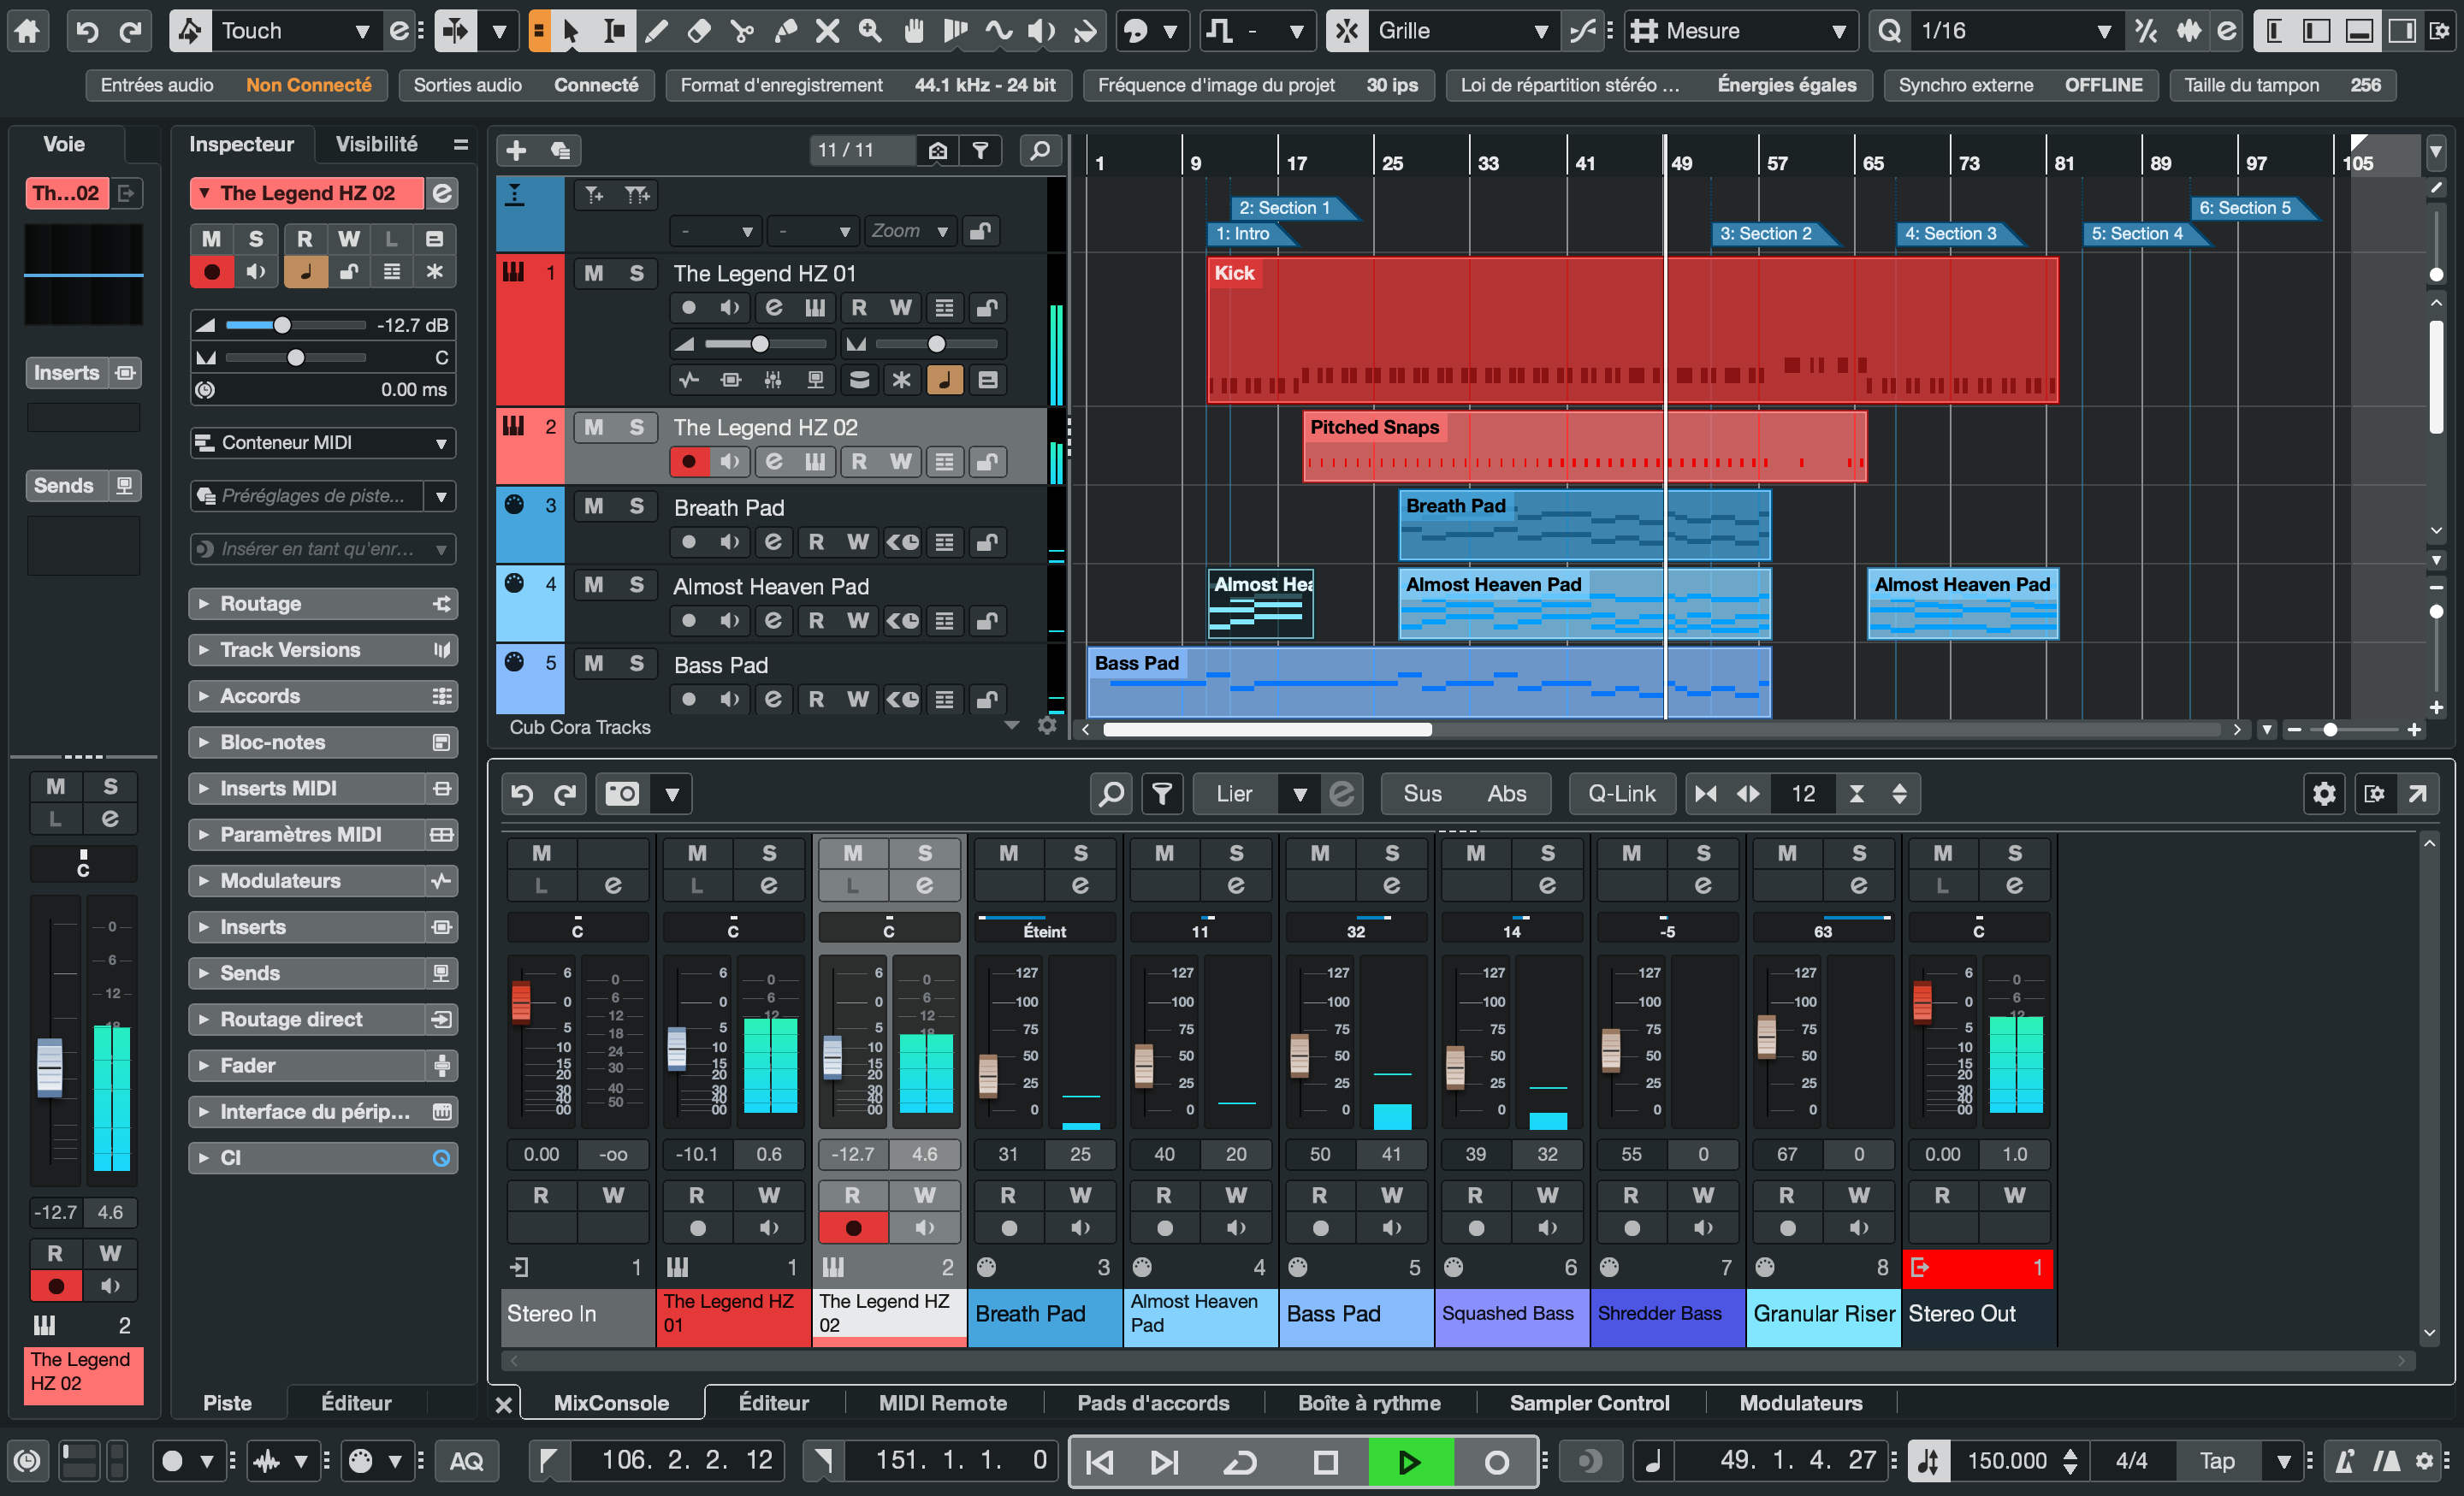Undo with the top toolbar arrow
Screen dimensions: 2464x1496
(x=87, y=31)
